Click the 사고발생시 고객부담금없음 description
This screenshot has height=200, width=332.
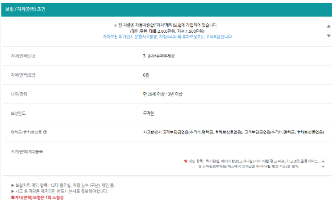point(233,132)
